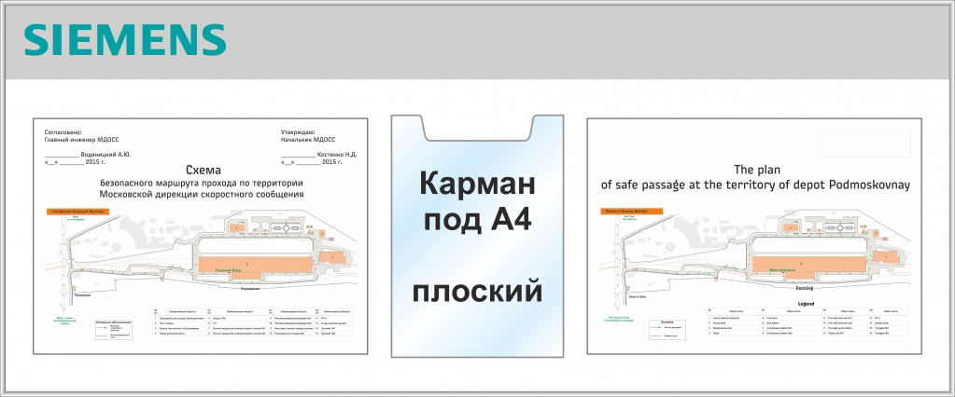Click 'Ограждение' label on Russian map

click(x=251, y=289)
